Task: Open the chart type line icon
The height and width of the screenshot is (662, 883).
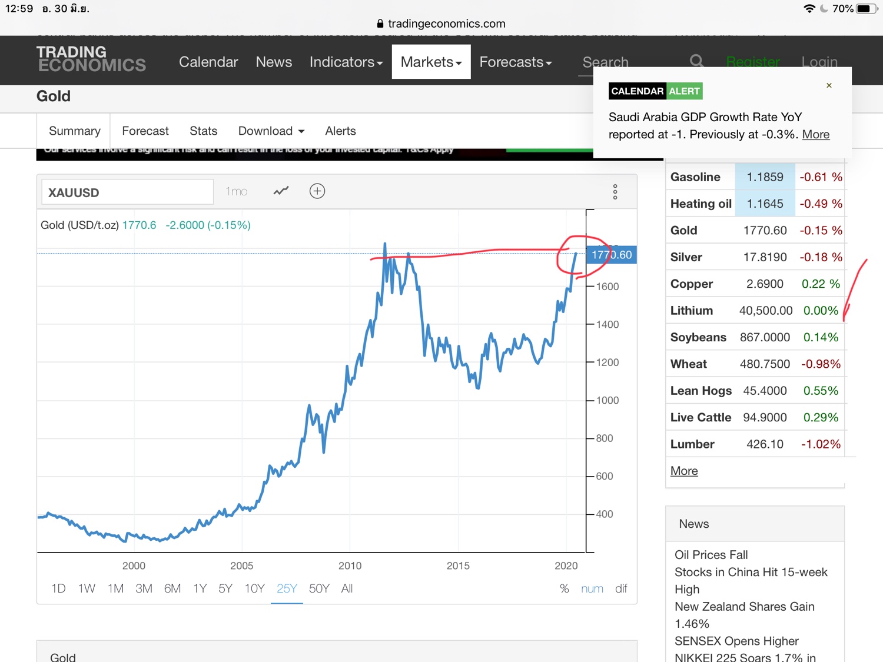Action: (281, 191)
